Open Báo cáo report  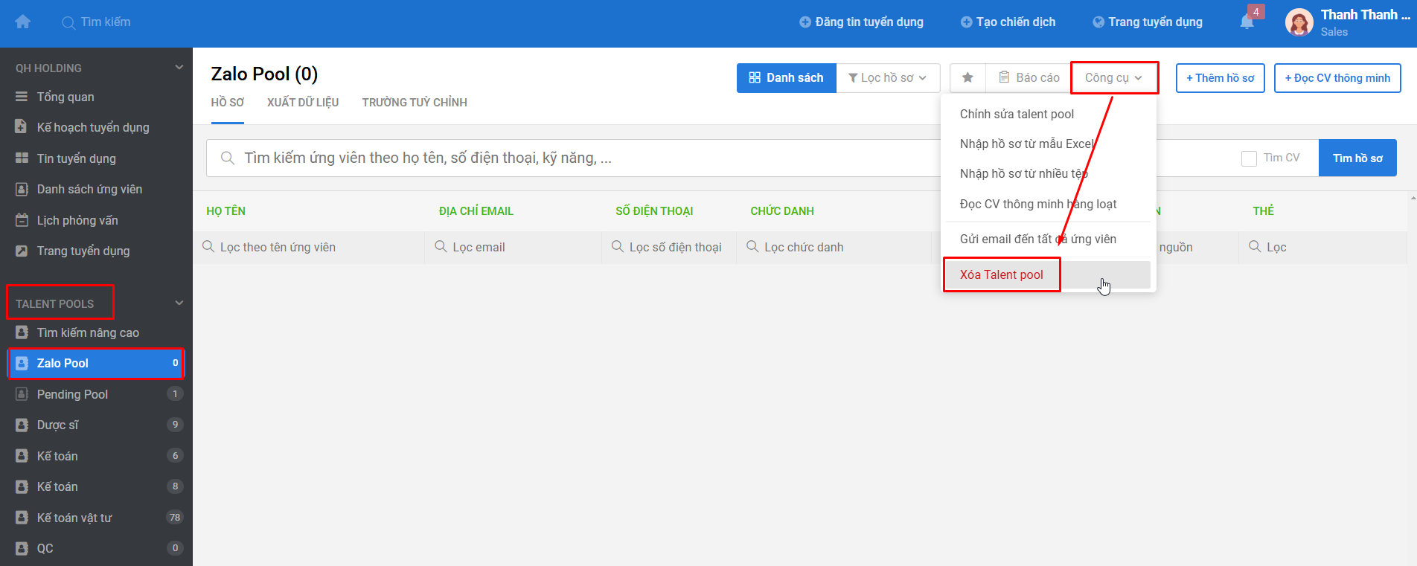[1029, 77]
